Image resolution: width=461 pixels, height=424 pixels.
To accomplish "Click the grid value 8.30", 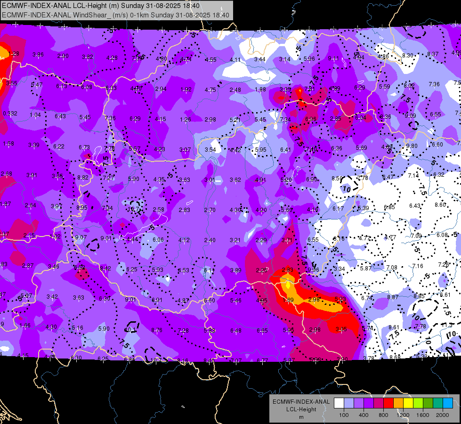I will click(408, 55).
